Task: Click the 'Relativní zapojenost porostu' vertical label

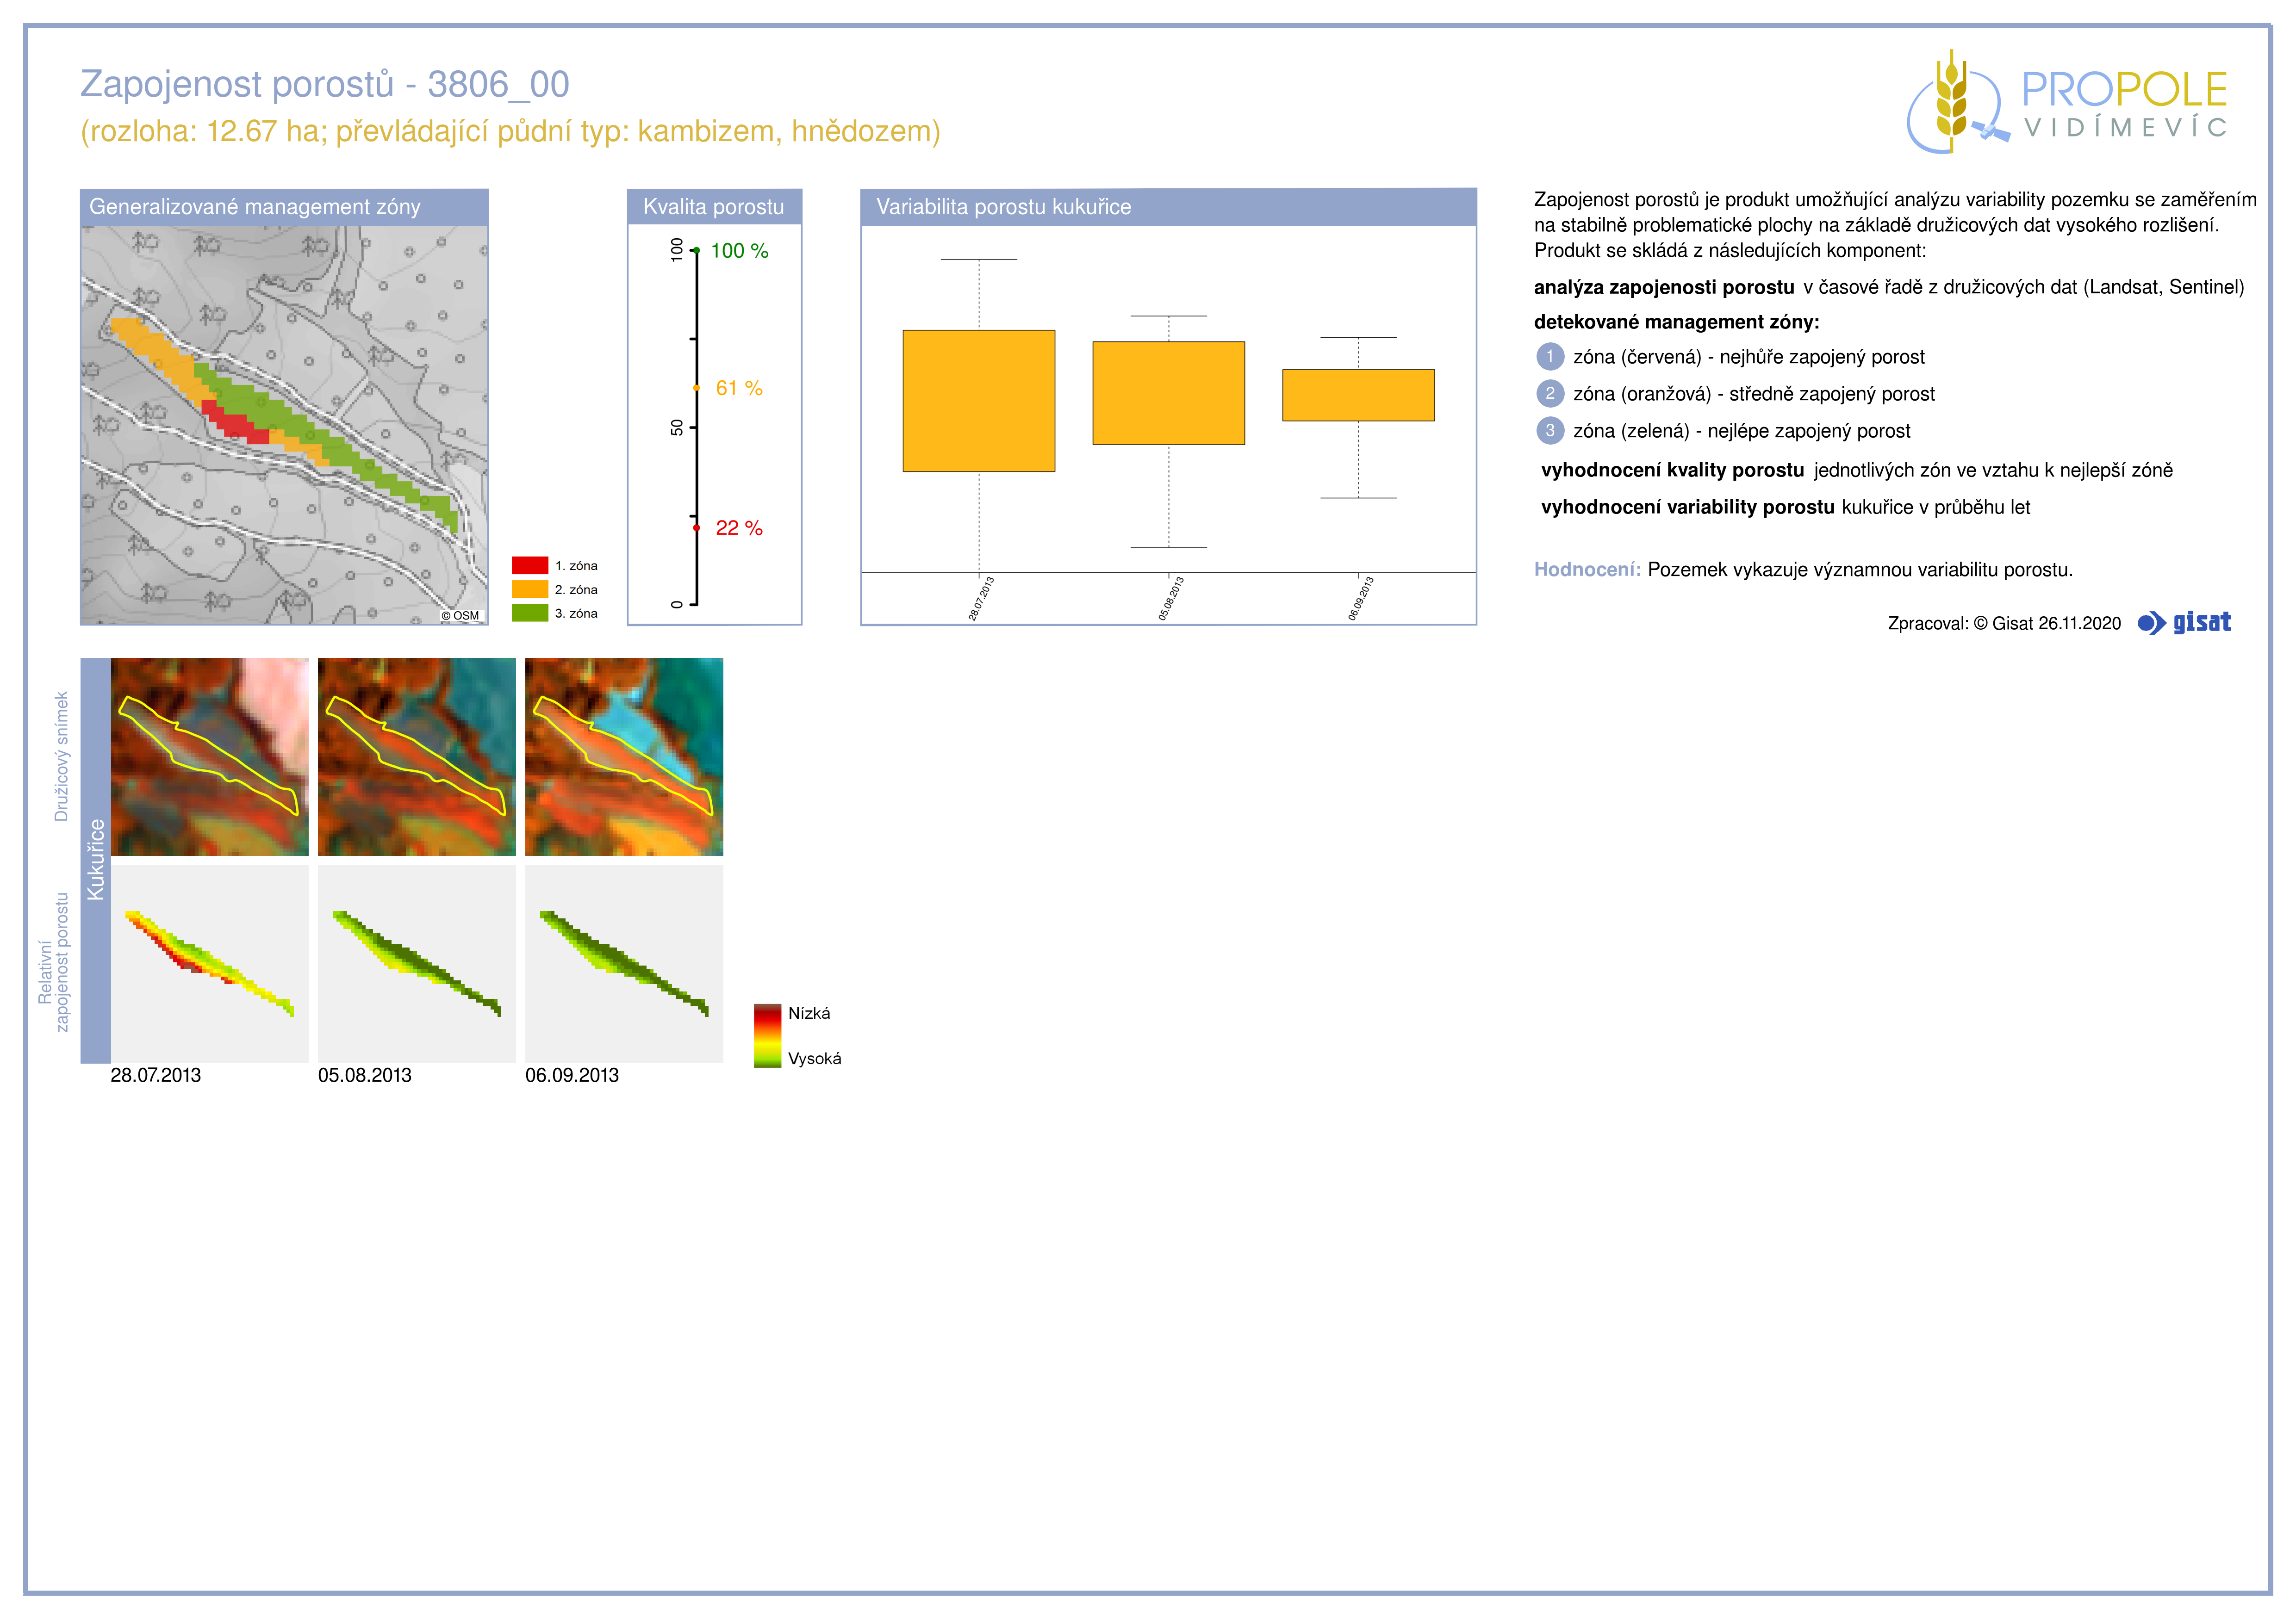Action: coord(53,962)
